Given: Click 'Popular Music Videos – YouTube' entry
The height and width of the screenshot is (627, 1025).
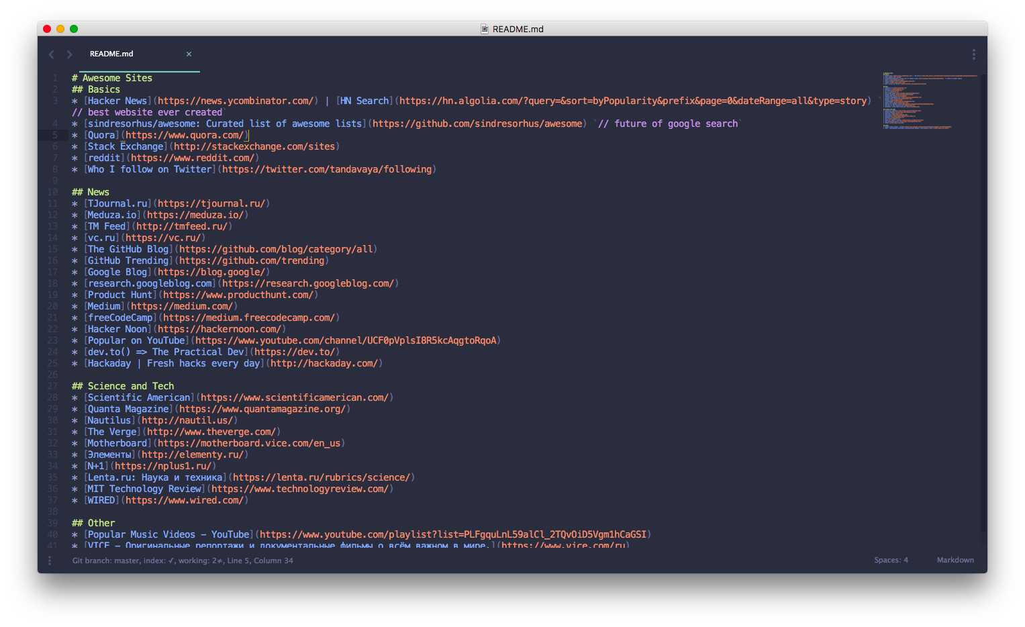Looking at the screenshot, I should [x=362, y=534].
